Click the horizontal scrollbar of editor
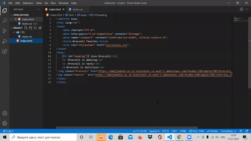 [x=127, y=128]
